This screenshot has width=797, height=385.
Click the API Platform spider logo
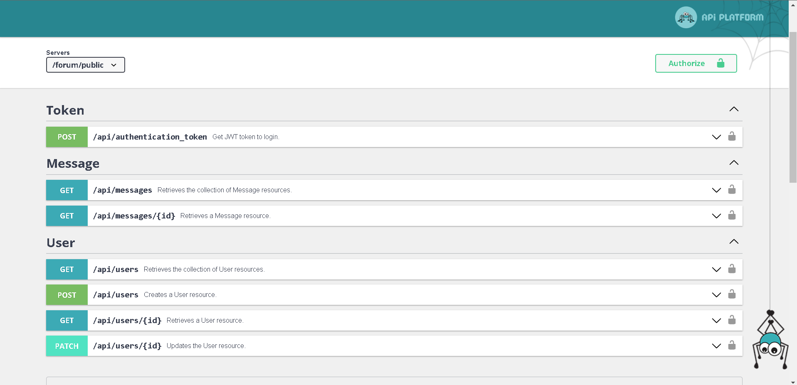coord(686,17)
